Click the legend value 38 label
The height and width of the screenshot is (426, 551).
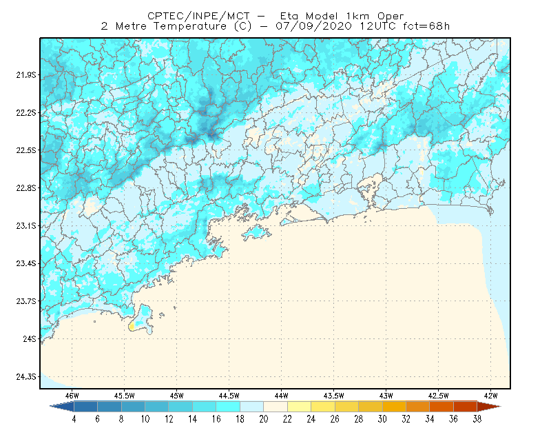(x=477, y=419)
